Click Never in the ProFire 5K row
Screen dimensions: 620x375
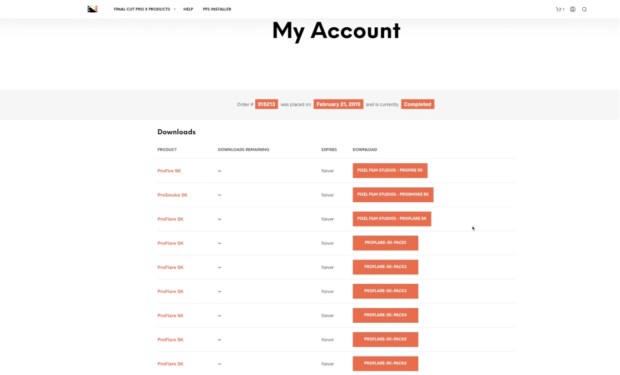[x=328, y=171]
